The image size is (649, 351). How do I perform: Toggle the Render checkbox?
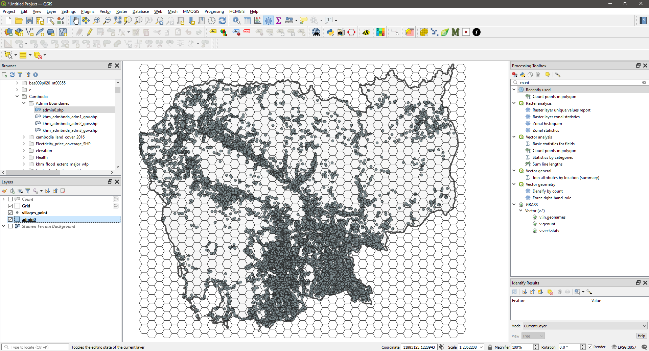pos(590,347)
